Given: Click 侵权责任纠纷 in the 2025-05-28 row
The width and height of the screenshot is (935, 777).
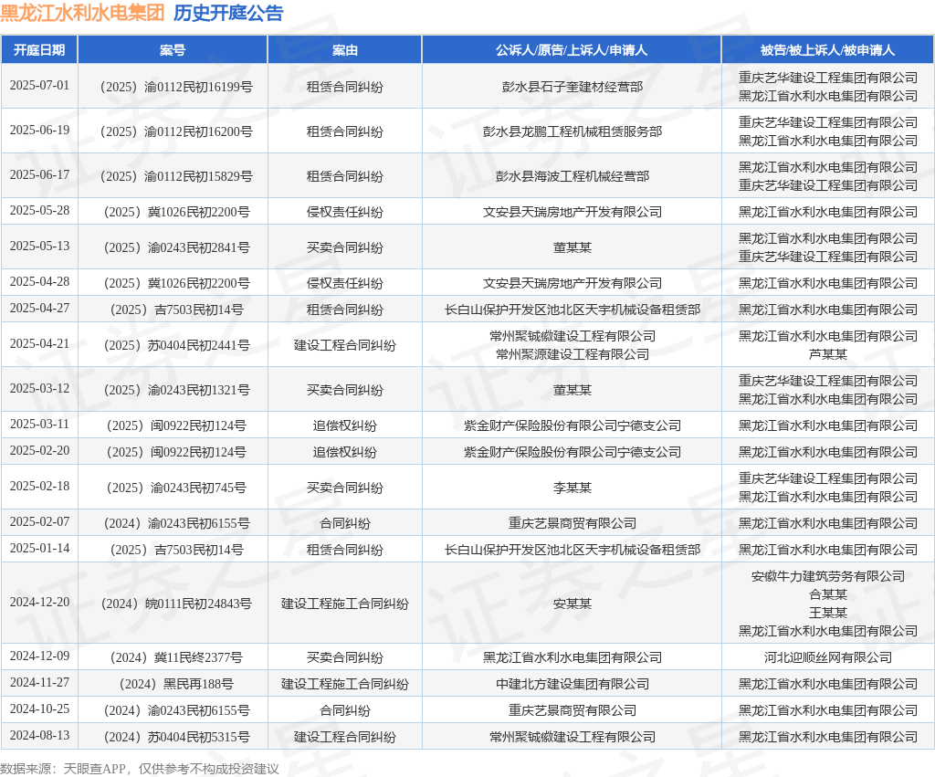Looking at the screenshot, I should [344, 212].
